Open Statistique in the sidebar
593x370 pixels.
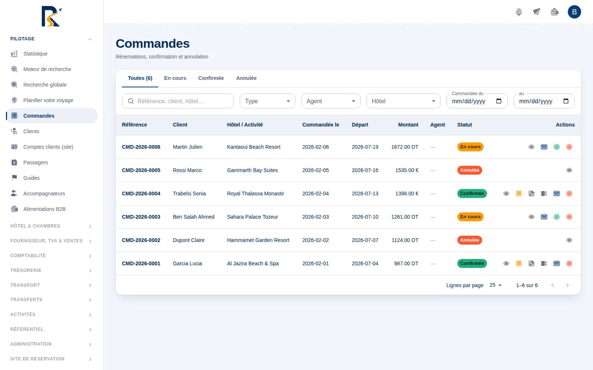click(52, 54)
